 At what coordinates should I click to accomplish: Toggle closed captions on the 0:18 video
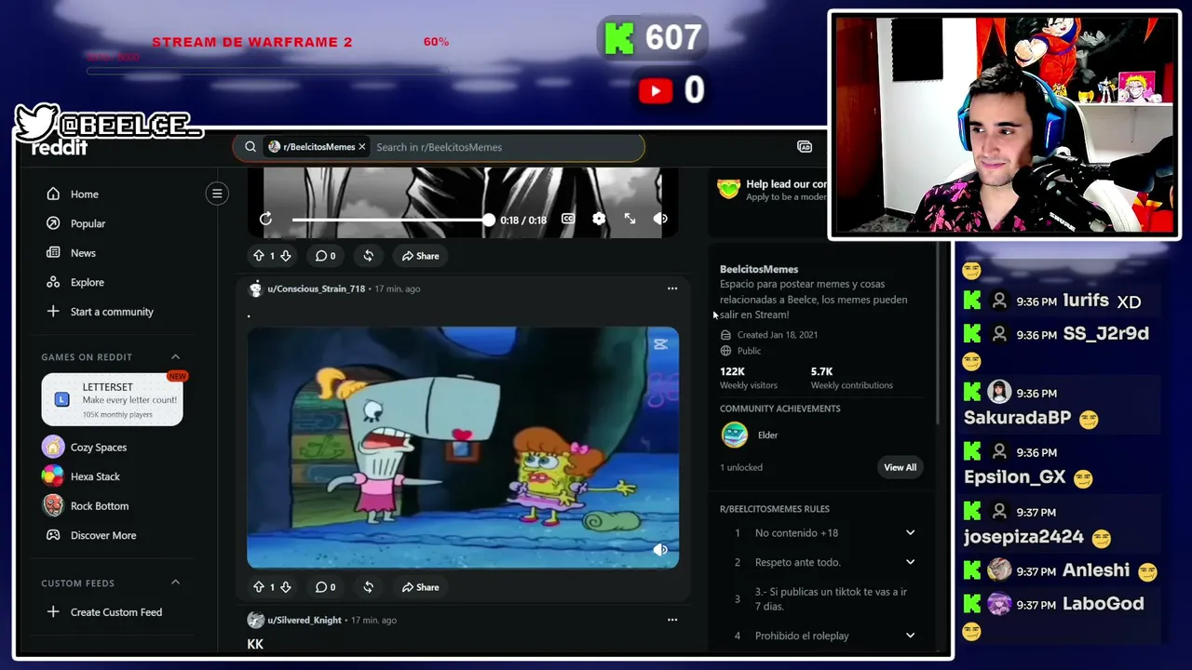point(568,219)
